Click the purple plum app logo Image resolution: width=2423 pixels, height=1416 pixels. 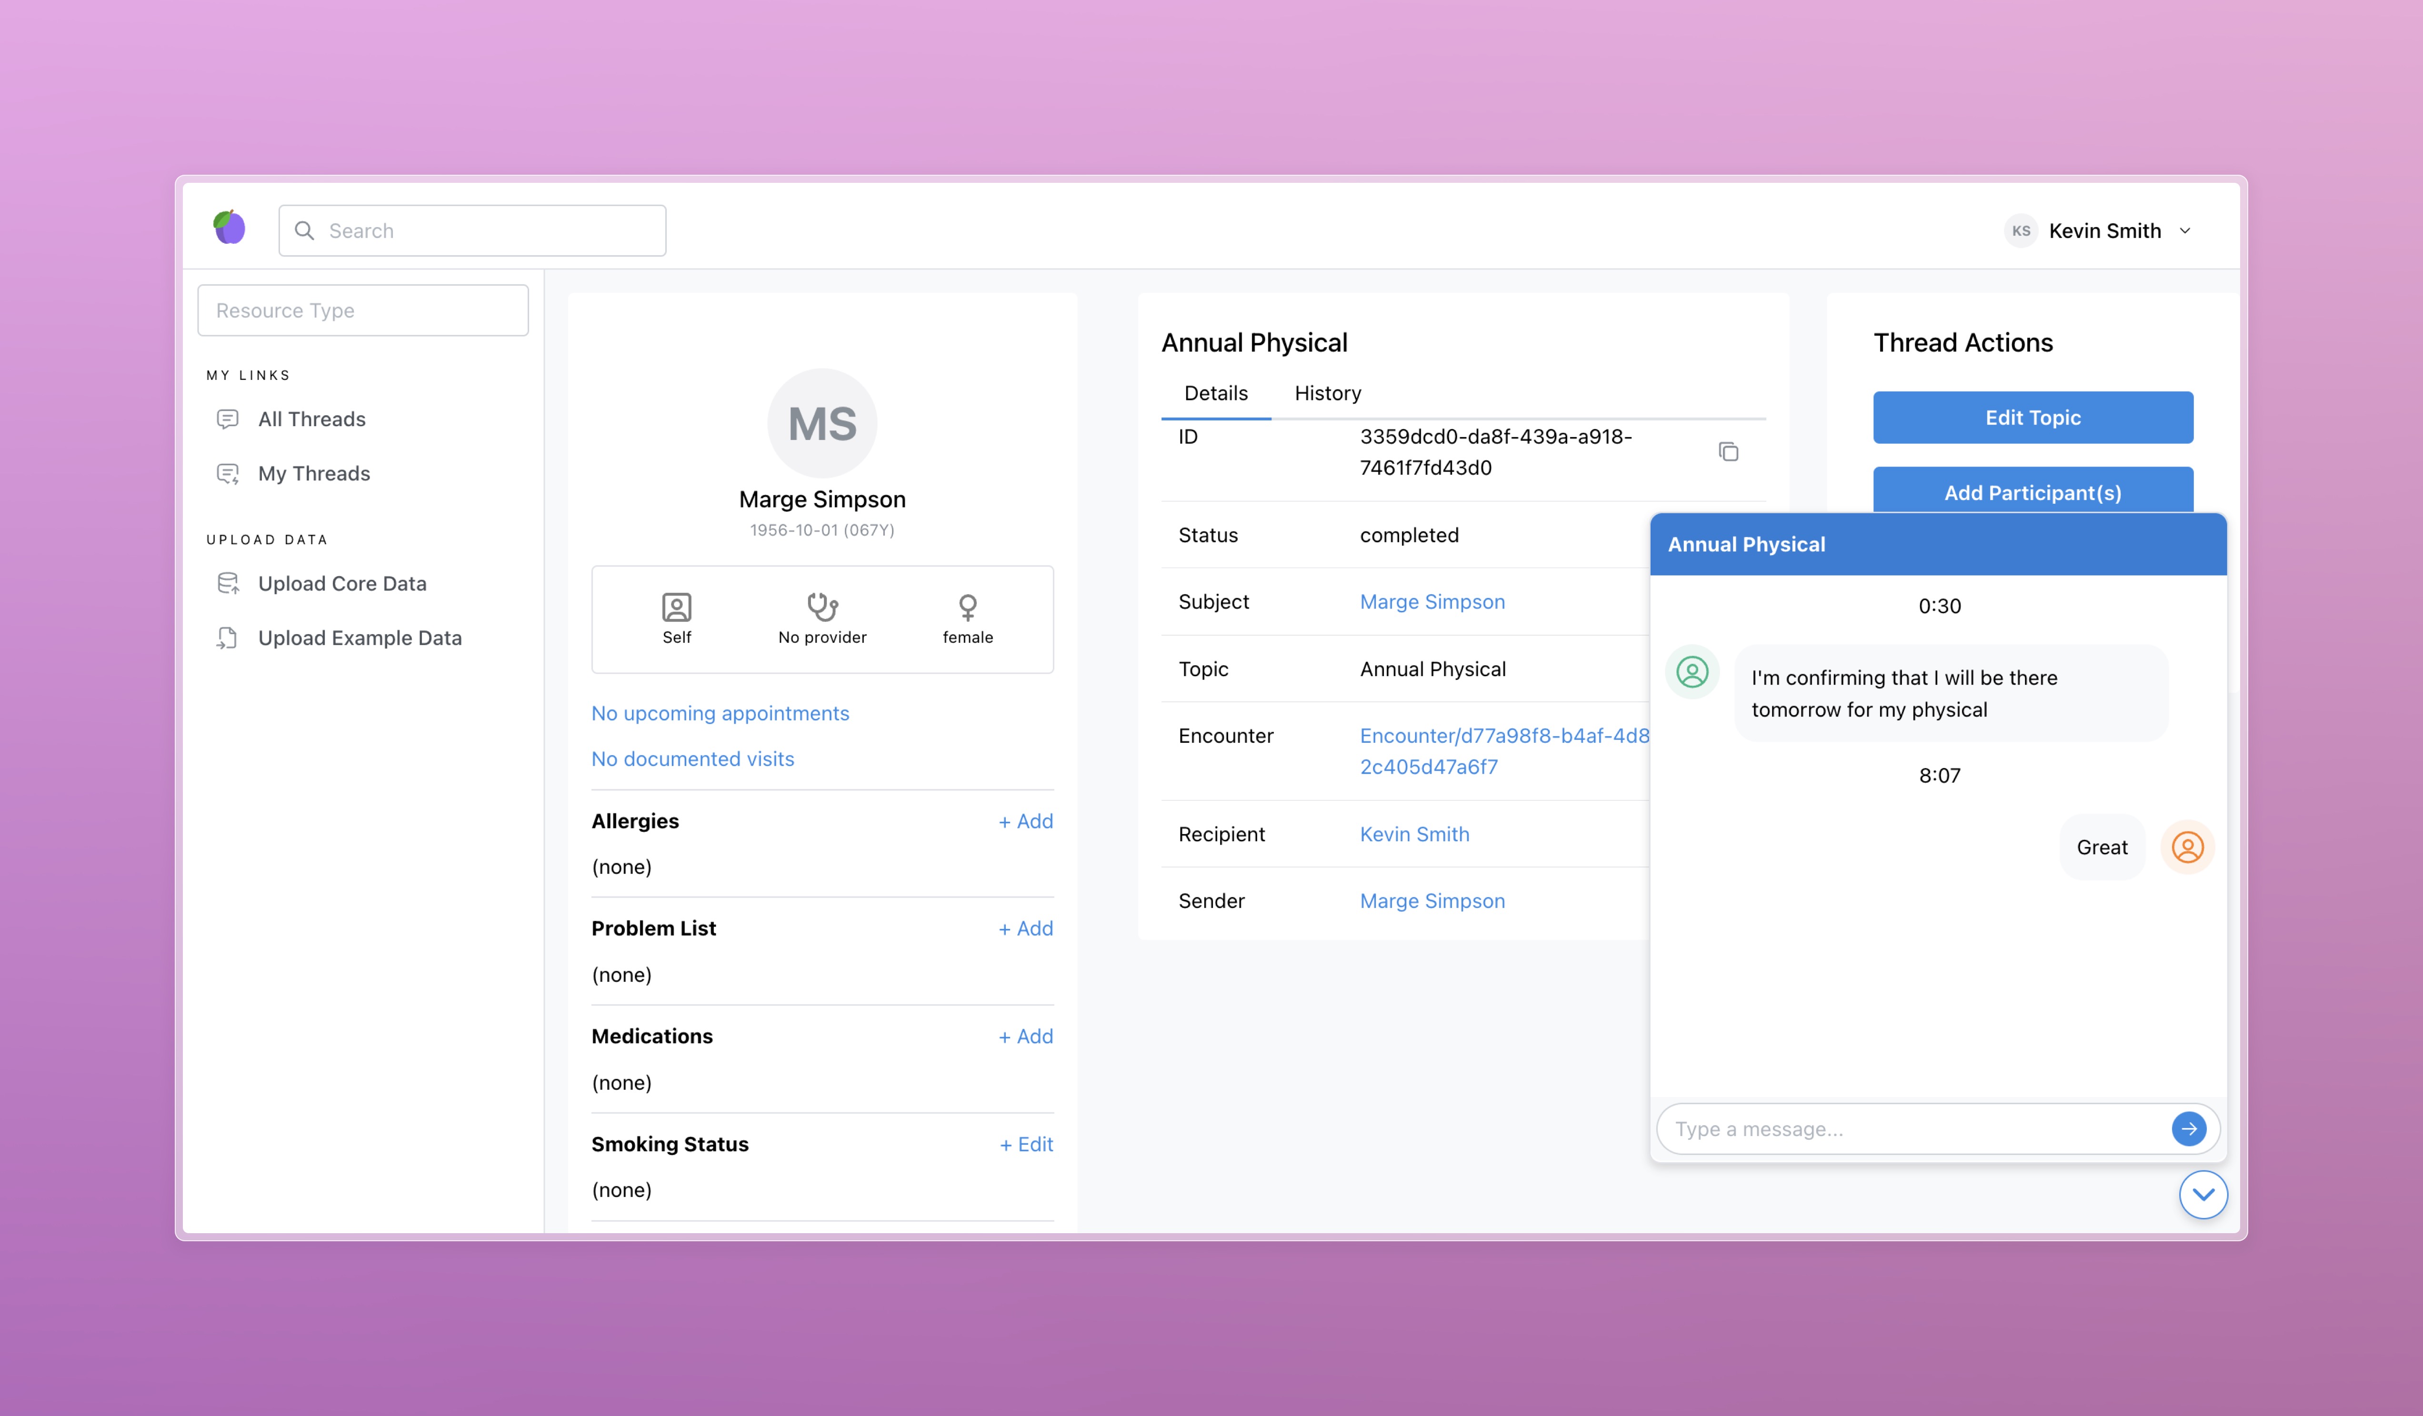(x=229, y=229)
